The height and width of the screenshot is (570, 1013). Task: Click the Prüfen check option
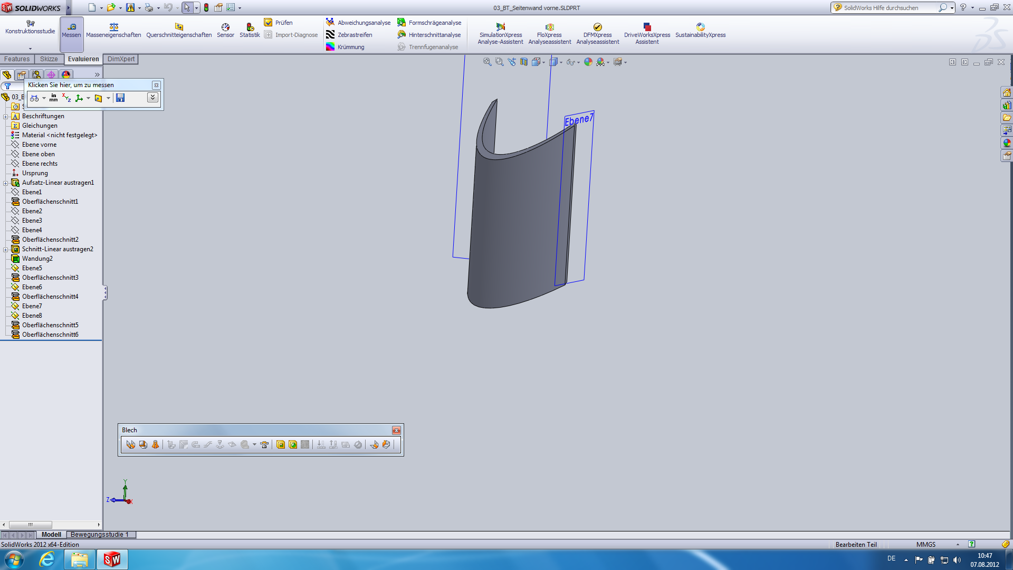[279, 23]
